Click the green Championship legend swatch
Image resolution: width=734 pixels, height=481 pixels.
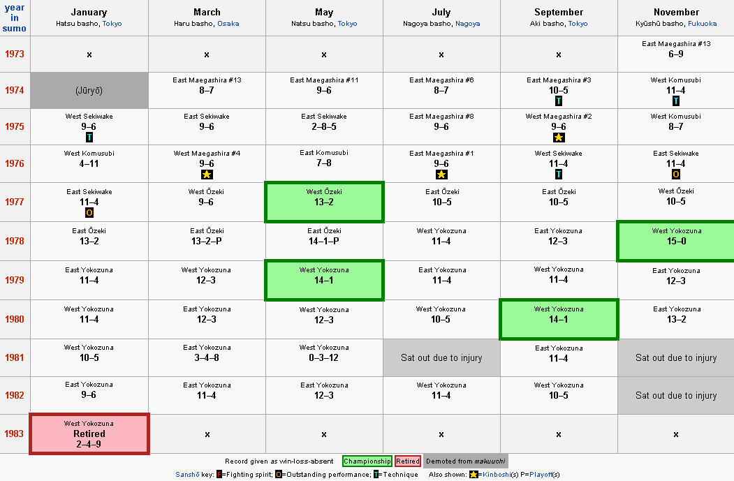coord(367,461)
